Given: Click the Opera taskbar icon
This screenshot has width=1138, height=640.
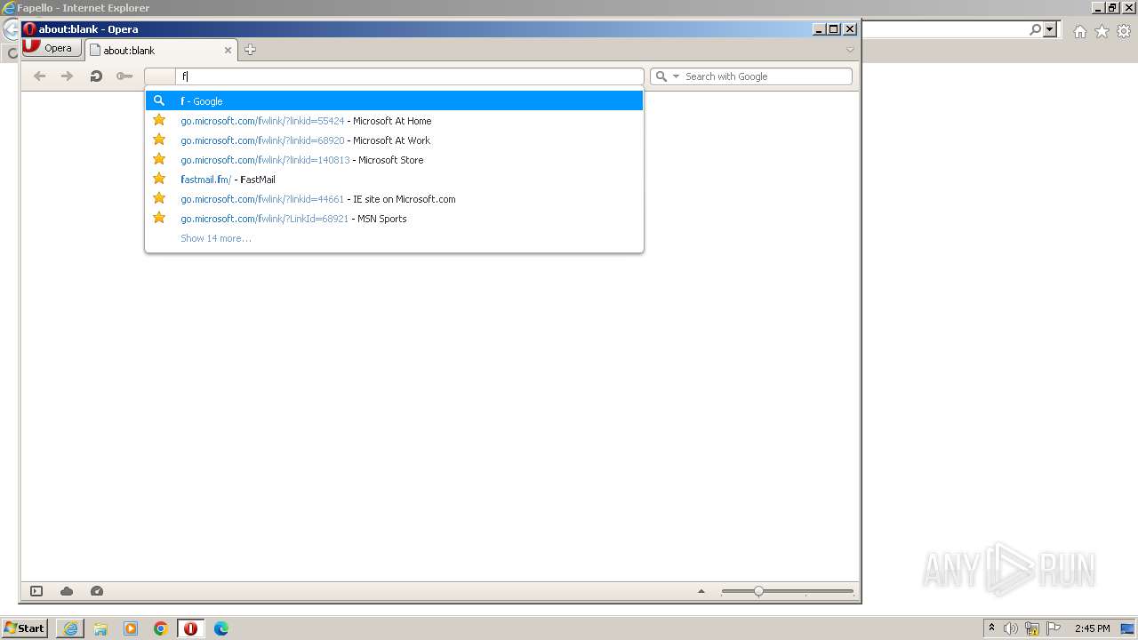Looking at the screenshot, I should (190, 628).
